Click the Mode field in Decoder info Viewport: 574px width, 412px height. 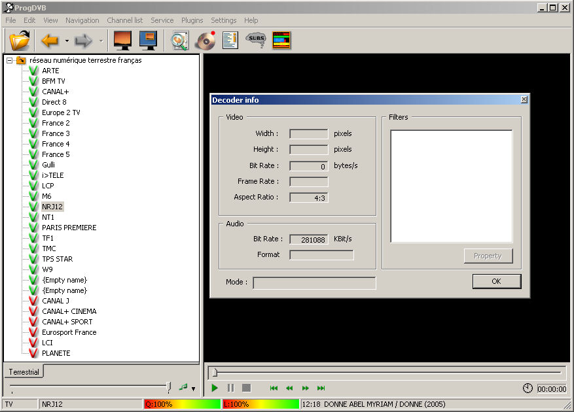pyautogui.click(x=314, y=283)
